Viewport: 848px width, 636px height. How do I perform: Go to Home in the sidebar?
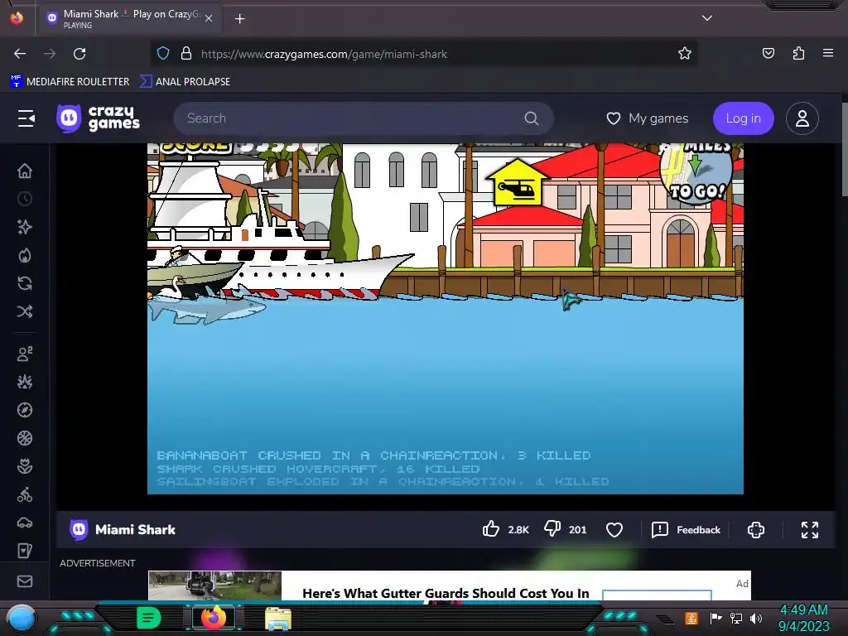(25, 171)
